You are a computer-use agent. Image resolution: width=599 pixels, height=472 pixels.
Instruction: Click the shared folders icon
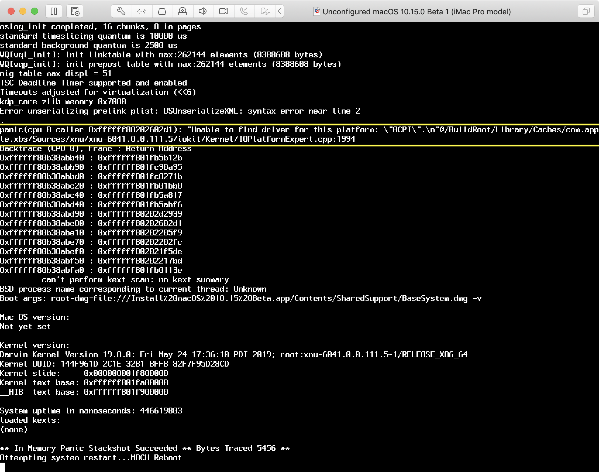pos(265,11)
